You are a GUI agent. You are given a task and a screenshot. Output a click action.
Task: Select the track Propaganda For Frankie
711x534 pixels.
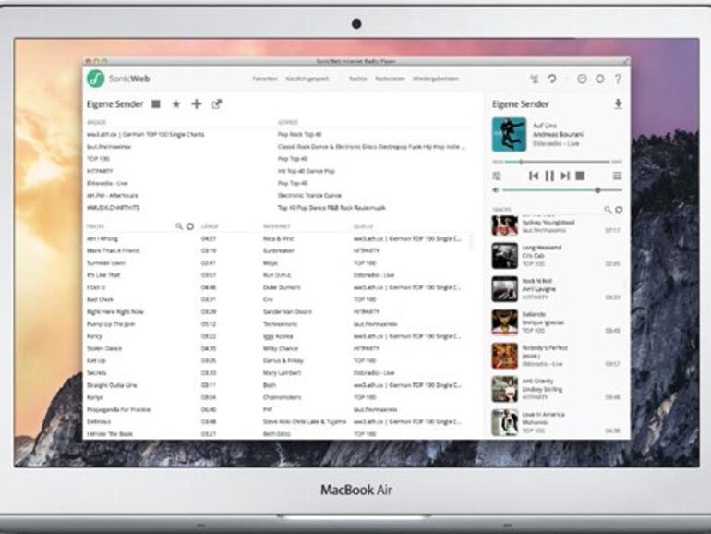119,409
